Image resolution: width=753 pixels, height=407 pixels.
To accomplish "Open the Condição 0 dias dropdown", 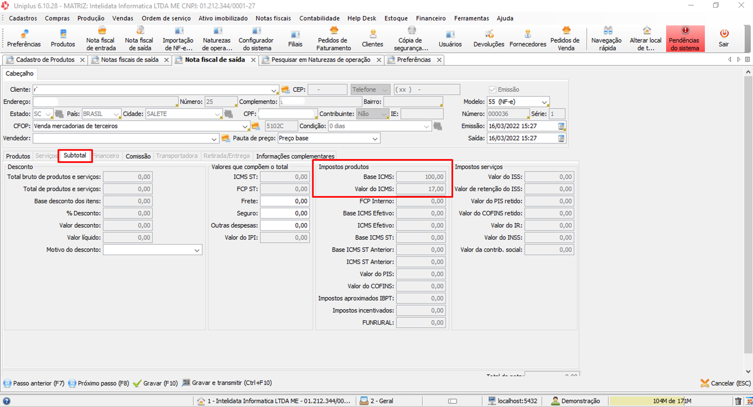I will pyautogui.click(x=426, y=126).
